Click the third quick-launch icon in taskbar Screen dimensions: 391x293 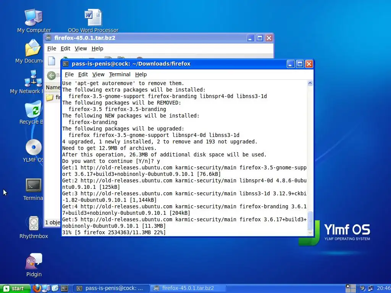point(55,288)
